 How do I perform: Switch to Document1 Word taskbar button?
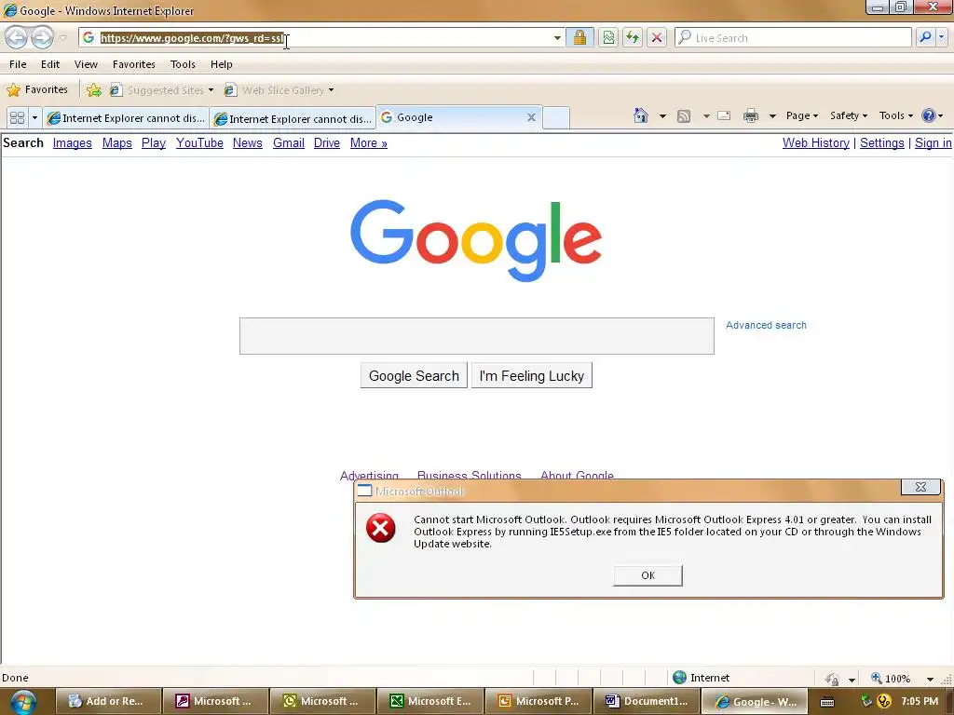coord(646,701)
